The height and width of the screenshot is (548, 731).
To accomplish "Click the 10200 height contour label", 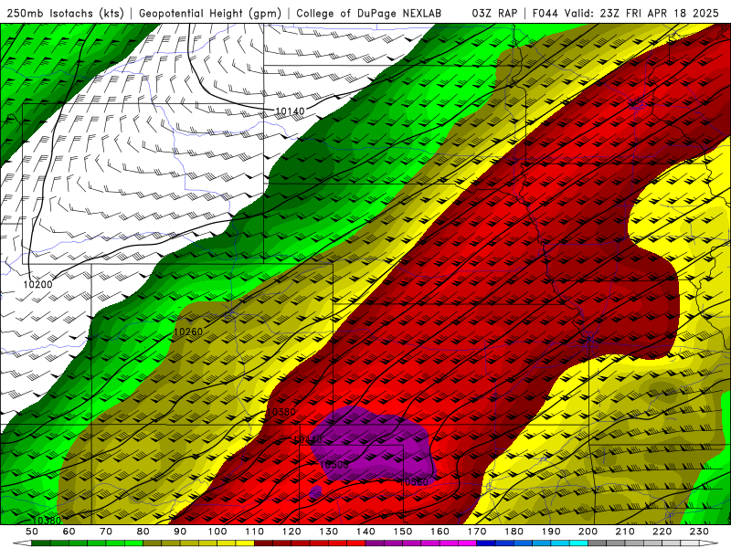I will 37,284.
